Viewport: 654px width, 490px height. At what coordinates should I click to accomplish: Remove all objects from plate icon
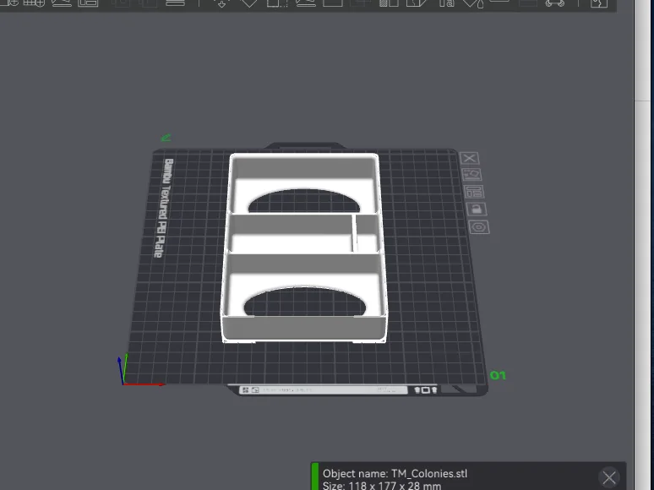point(469,158)
